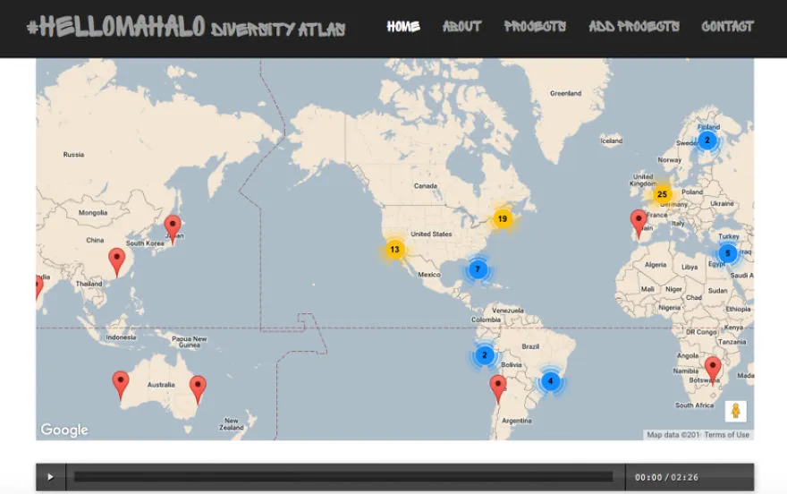
Task: Click the Map data copyright text
Action: [x=673, y=435]
